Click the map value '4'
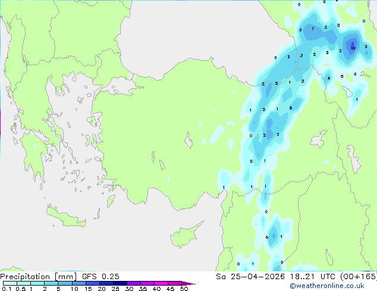The image size is (377, 291). (329, 78)
